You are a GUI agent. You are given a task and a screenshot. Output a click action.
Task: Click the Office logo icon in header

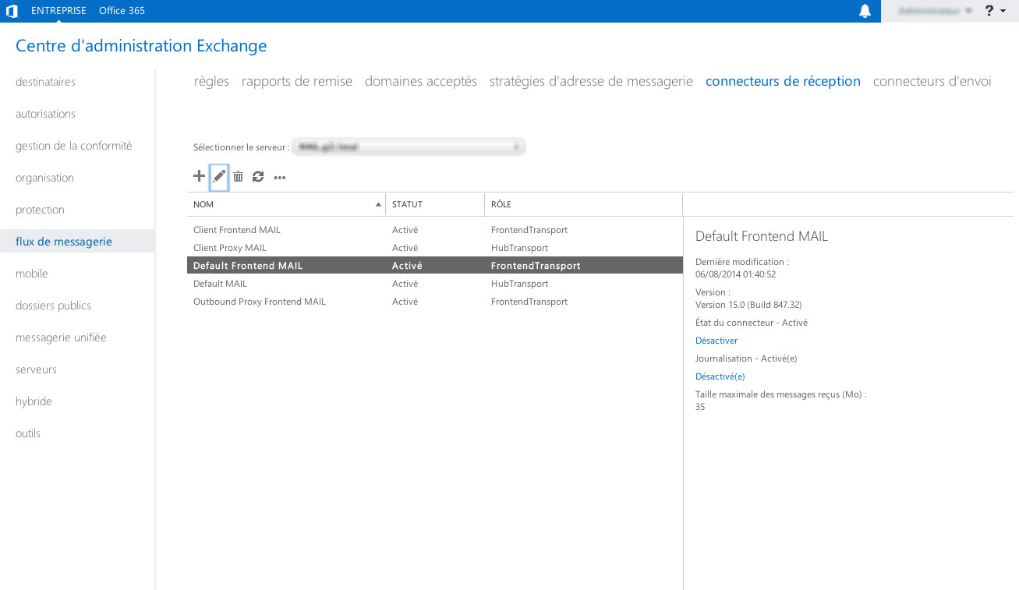tap(12, 11)
